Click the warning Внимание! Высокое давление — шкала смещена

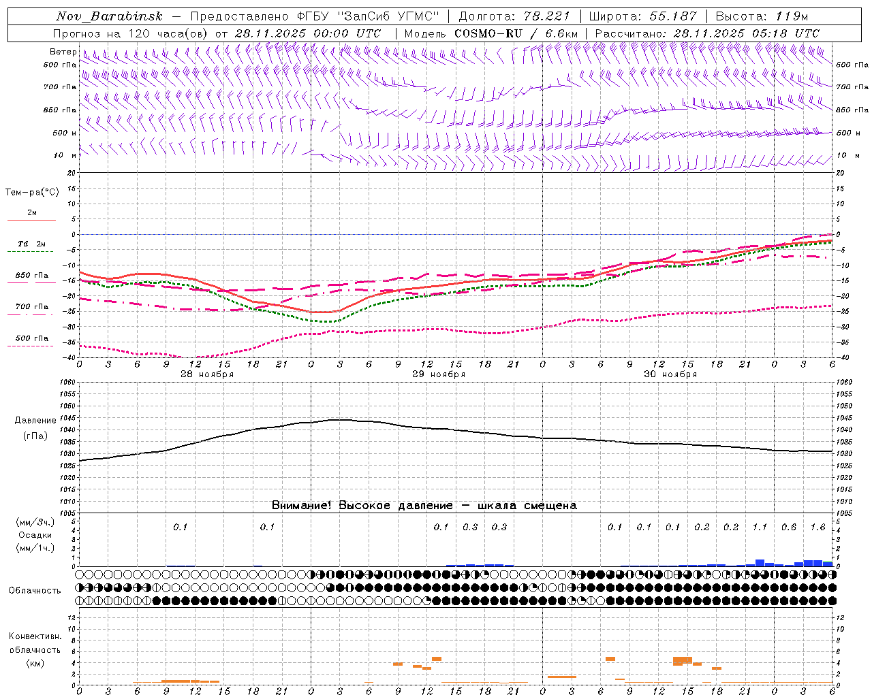tap(424, 505)
